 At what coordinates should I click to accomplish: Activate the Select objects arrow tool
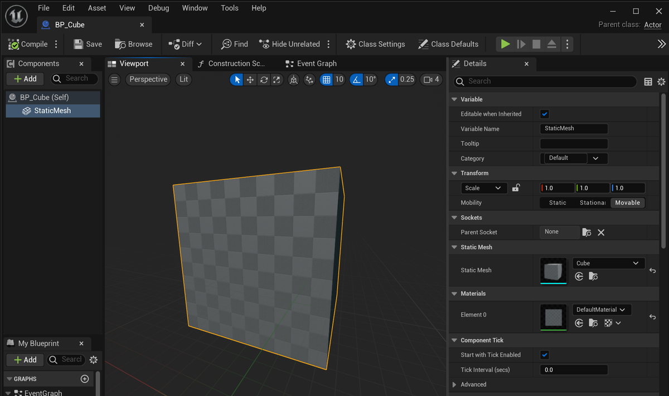coord(237,80)
